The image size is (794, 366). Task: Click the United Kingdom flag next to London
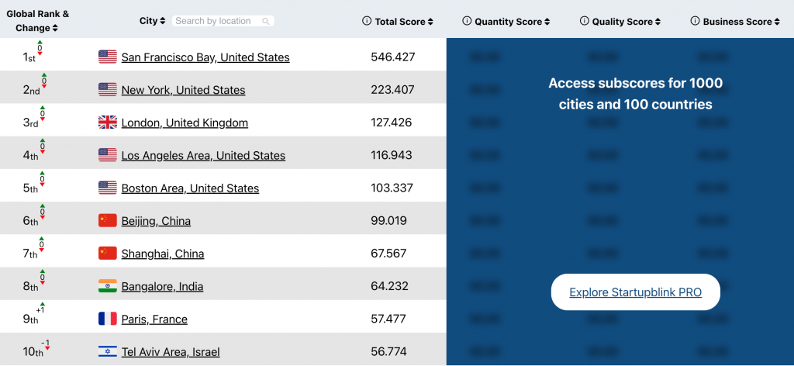coord(108,123)
